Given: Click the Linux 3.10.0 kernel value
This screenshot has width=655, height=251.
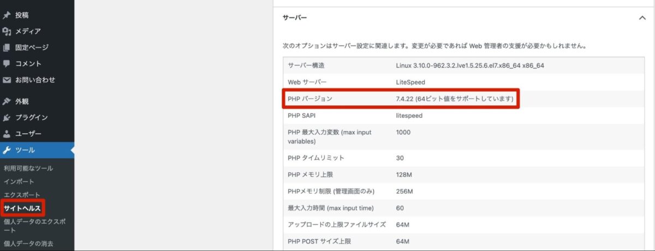Looking at the screenshot, I should [x=470, y=65].
